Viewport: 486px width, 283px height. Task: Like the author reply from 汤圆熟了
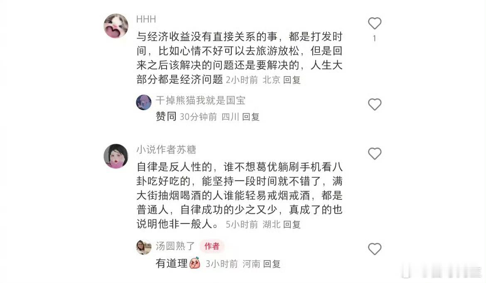(374, 249)
